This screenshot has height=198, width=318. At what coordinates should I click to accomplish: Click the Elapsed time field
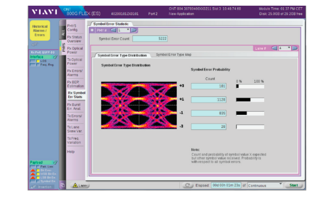click(226, 185)
